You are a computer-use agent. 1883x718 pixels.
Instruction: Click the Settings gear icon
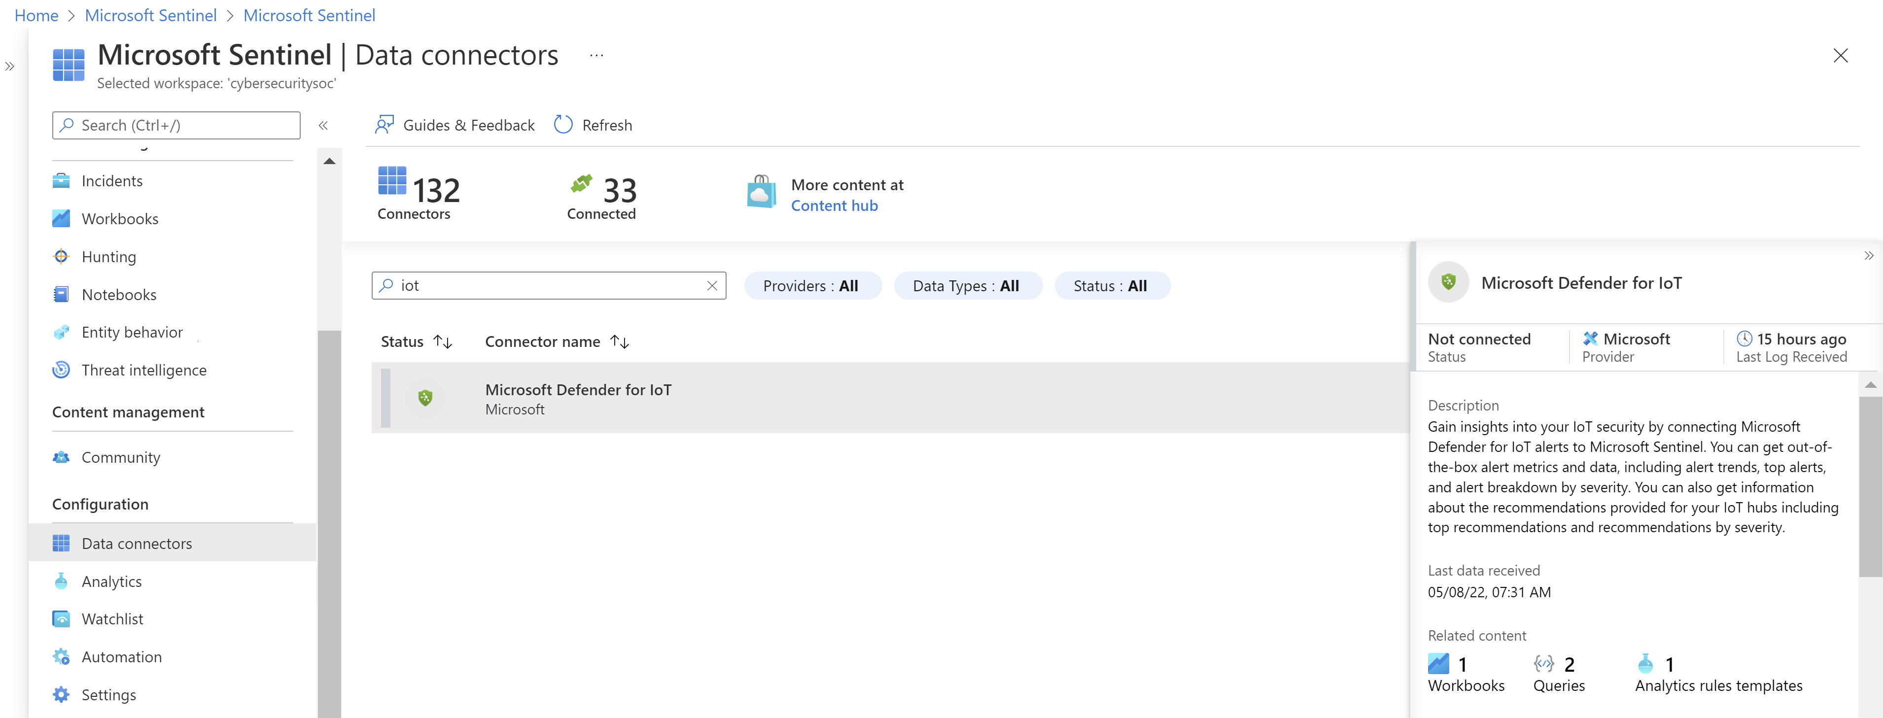tap(62, 695)
